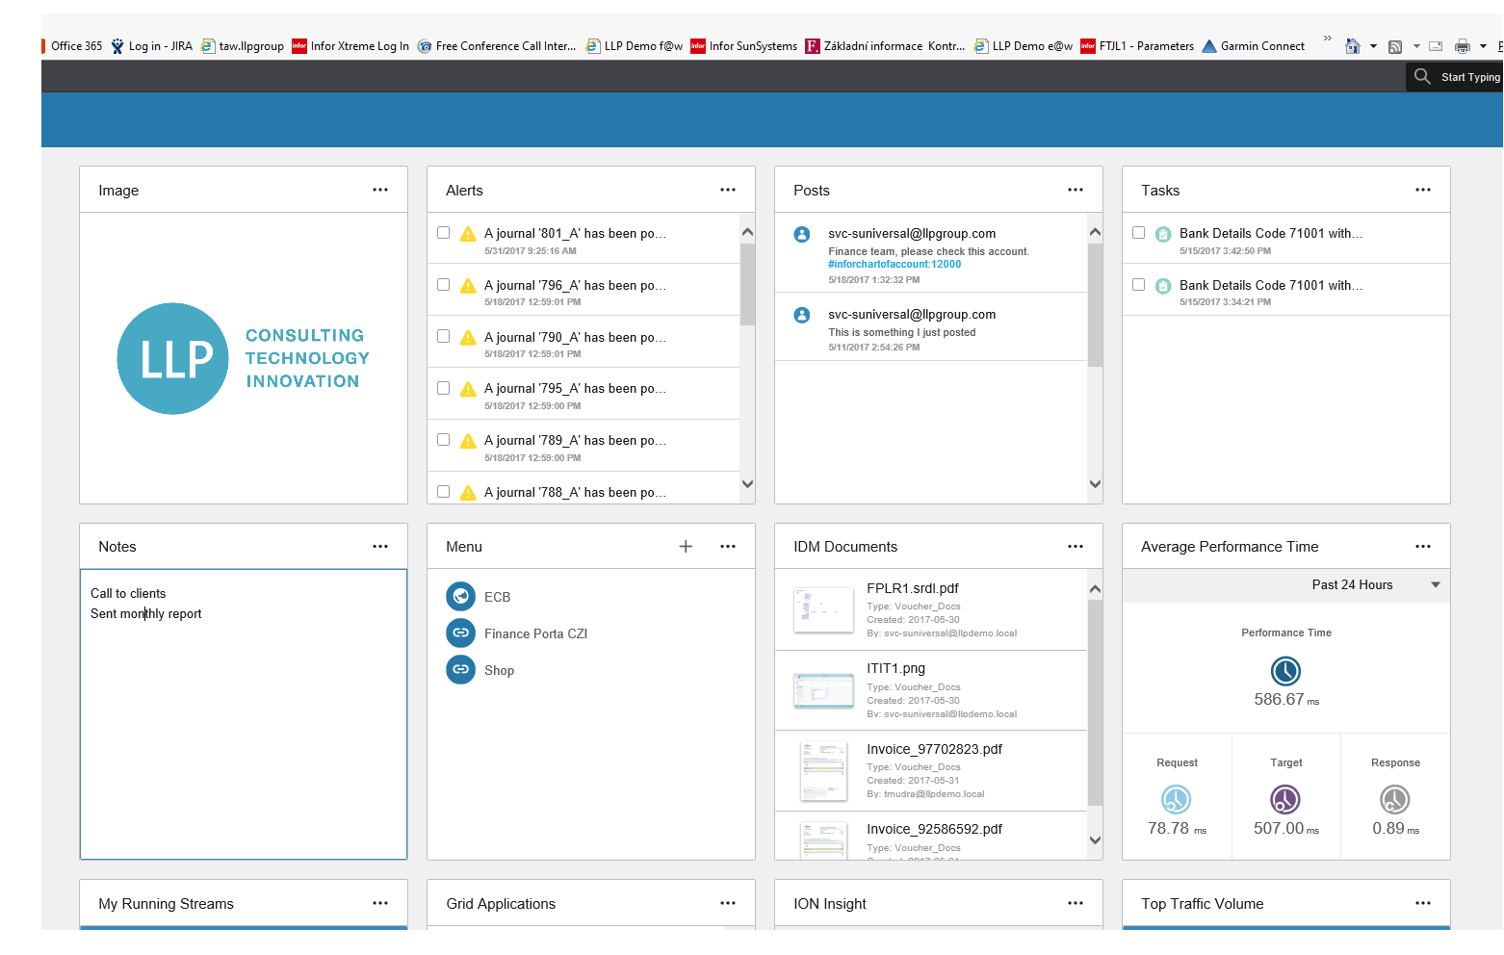Click the Response time icon
This screenshot has width=1504, height=955.
pos(1394,799)
